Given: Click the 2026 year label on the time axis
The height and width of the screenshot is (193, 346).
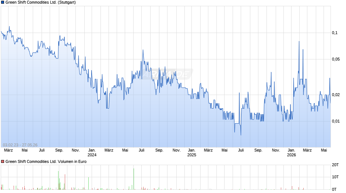Looking at the screenshot, I should click(x=291, y=155).
